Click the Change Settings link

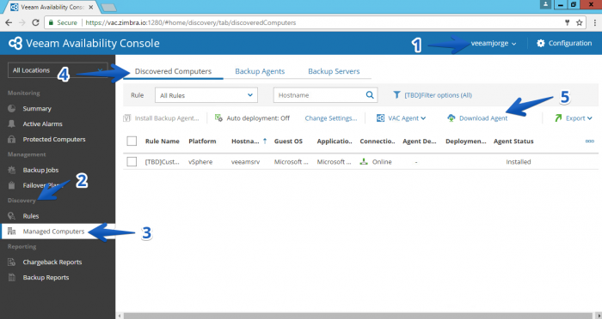click(x=331, y=118)
